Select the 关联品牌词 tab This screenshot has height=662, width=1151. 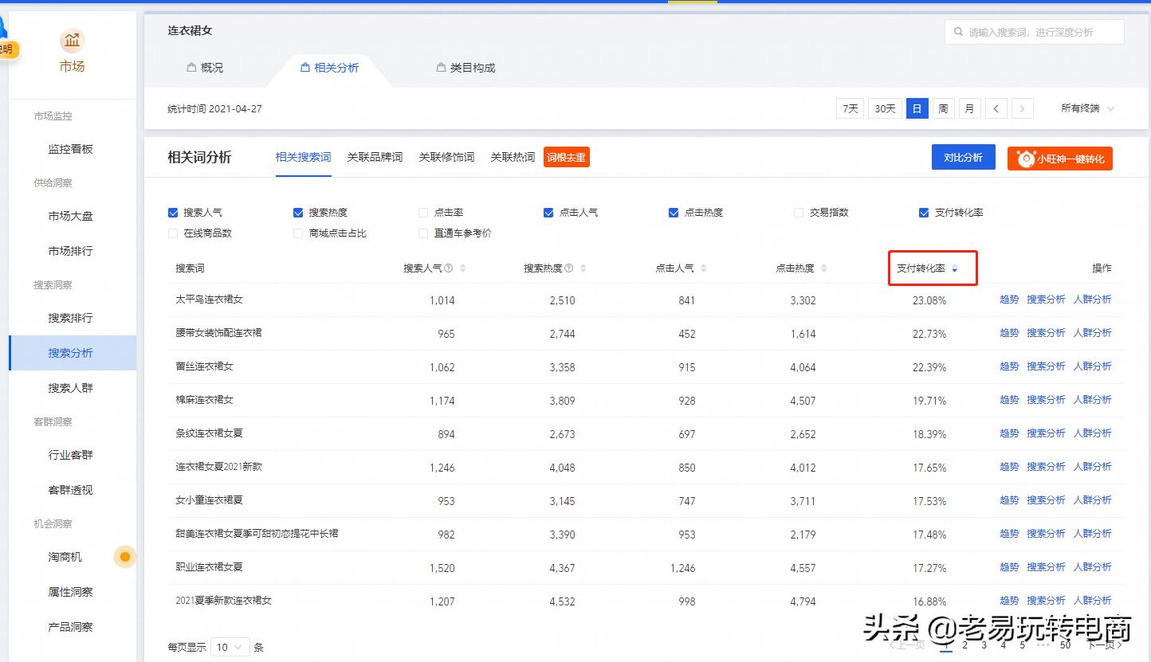click(375, 157)
